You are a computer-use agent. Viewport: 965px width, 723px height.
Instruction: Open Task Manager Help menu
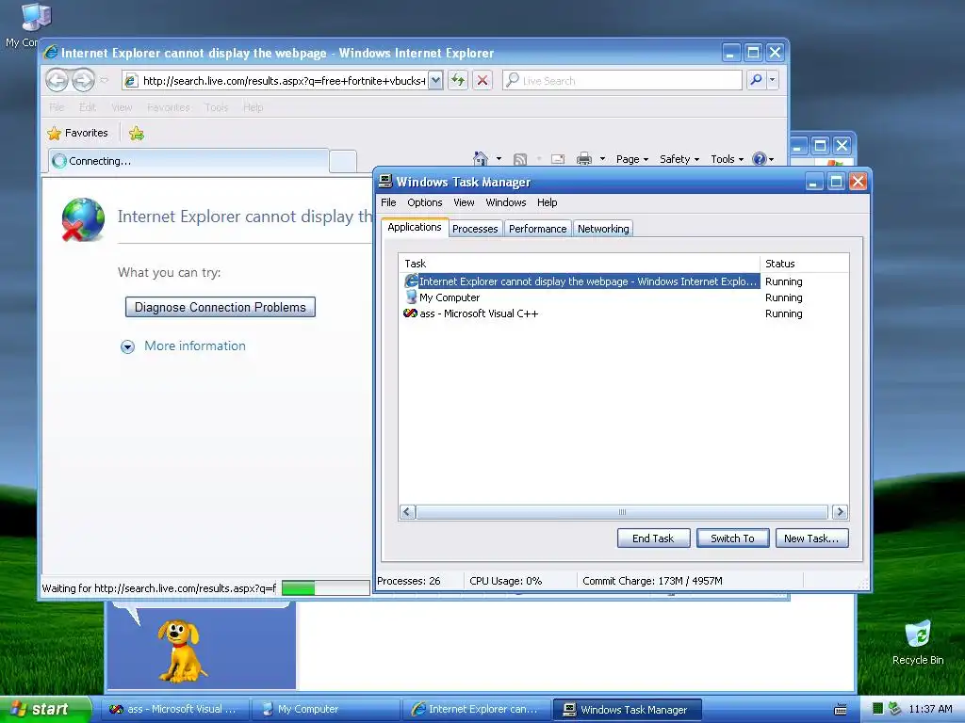[548, 202]
